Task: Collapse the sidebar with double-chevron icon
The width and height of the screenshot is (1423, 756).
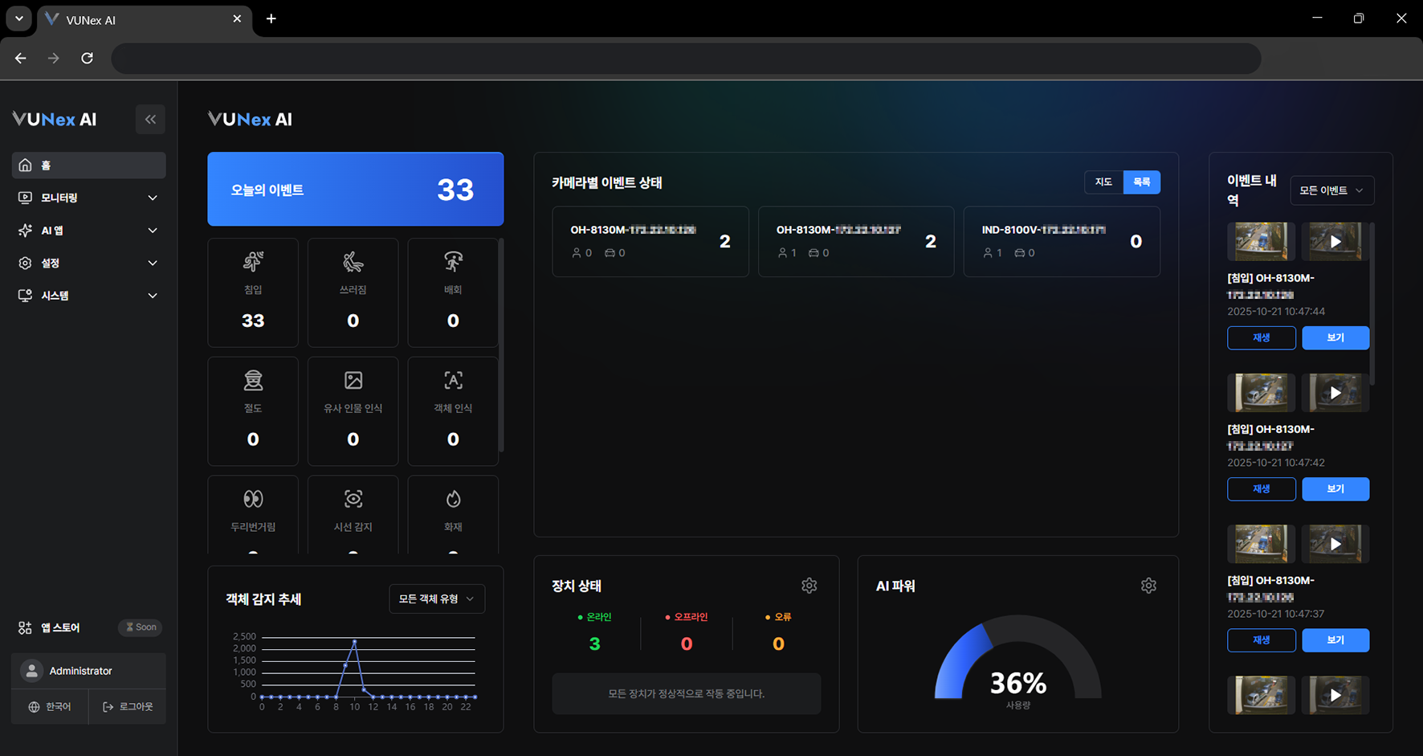Action: (x=150, y=120)
